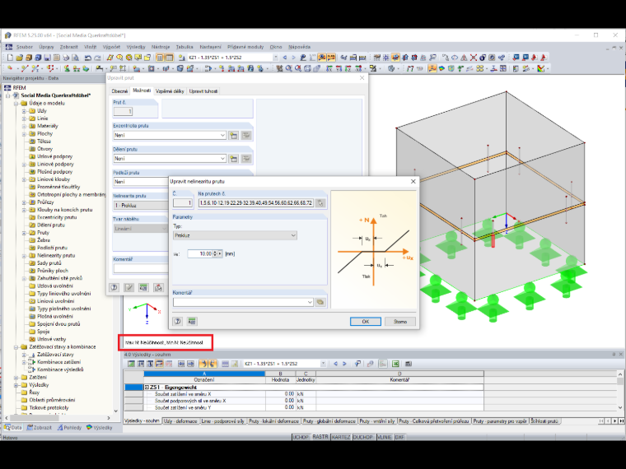Toggle the navigator panel display button
Image resolution: width=626 pixels, height=469 pixels.
click(160, 58)
